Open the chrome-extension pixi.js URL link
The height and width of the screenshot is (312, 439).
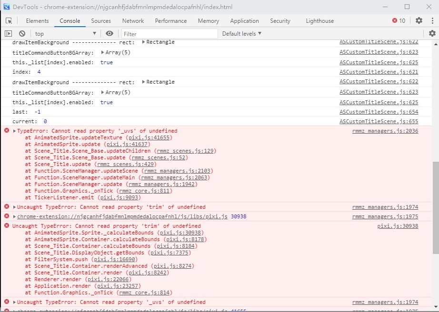tap(122, 217)
